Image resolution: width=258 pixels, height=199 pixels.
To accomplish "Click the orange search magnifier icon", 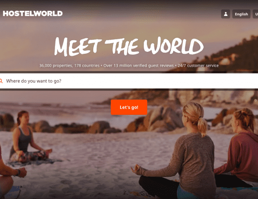I will [x=1, y=81].
